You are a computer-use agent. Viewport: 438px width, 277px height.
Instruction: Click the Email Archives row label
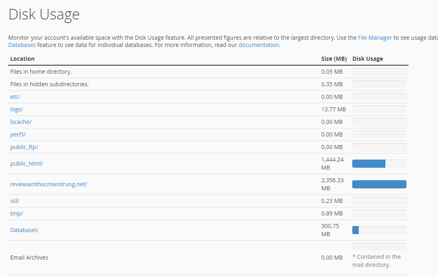pyautogui.click(x=29, y=258)
